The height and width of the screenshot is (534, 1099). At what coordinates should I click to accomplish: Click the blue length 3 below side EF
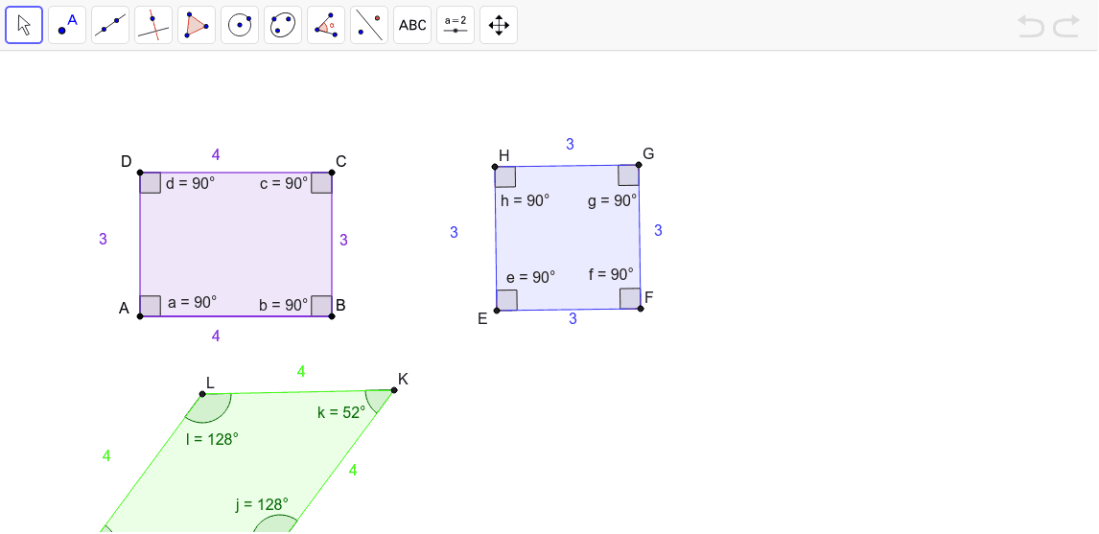573,319
